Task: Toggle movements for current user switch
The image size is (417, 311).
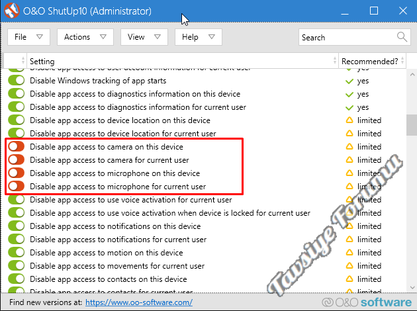Action: coord(17,266)
